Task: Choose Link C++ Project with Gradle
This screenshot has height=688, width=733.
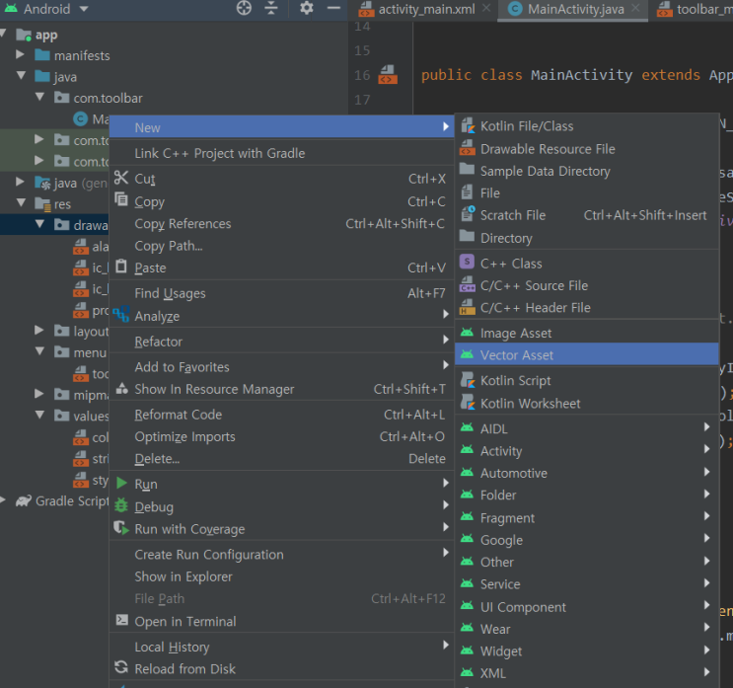Action: 281,153
